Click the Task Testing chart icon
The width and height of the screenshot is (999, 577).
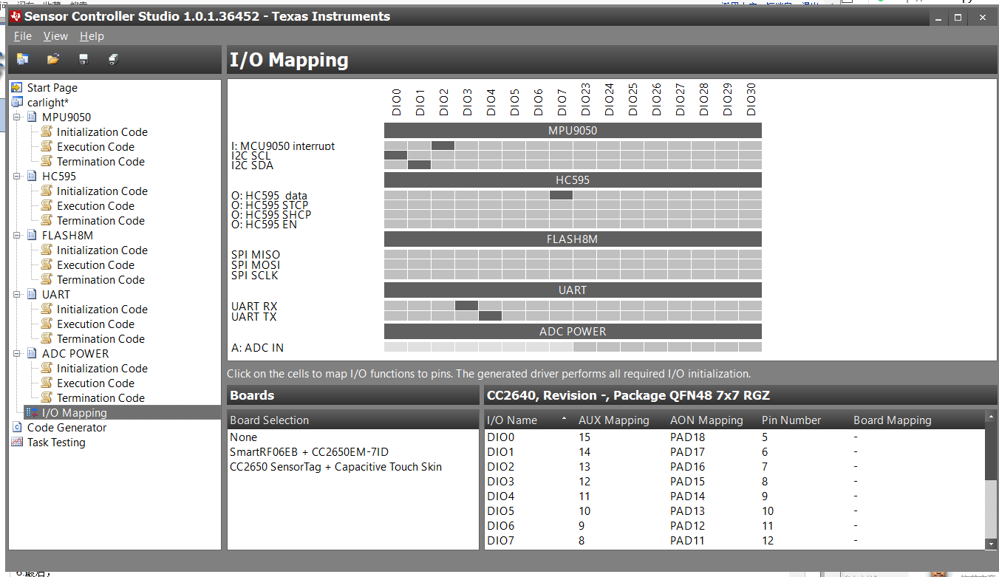(x=17, y=442)
